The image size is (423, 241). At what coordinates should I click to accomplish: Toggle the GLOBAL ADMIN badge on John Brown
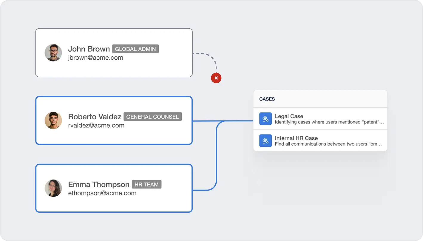(135, 49)
